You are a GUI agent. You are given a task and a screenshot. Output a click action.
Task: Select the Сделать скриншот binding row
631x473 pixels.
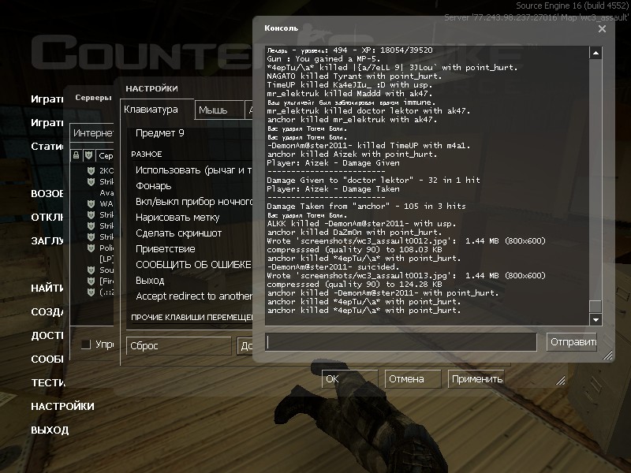click(x=191, y=233)
